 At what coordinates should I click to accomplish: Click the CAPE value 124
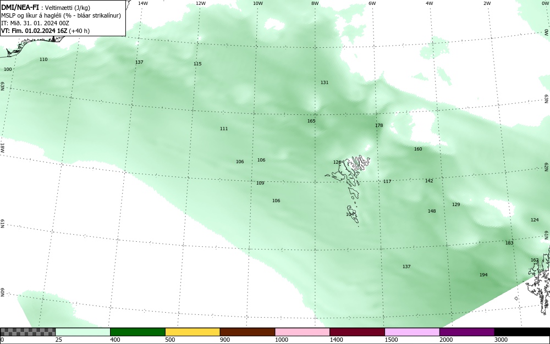click(535, 220)
